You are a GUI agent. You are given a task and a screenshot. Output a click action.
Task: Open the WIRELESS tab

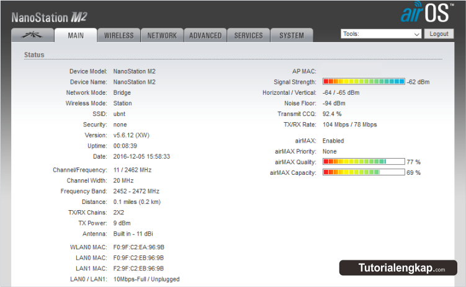[119, 35]
